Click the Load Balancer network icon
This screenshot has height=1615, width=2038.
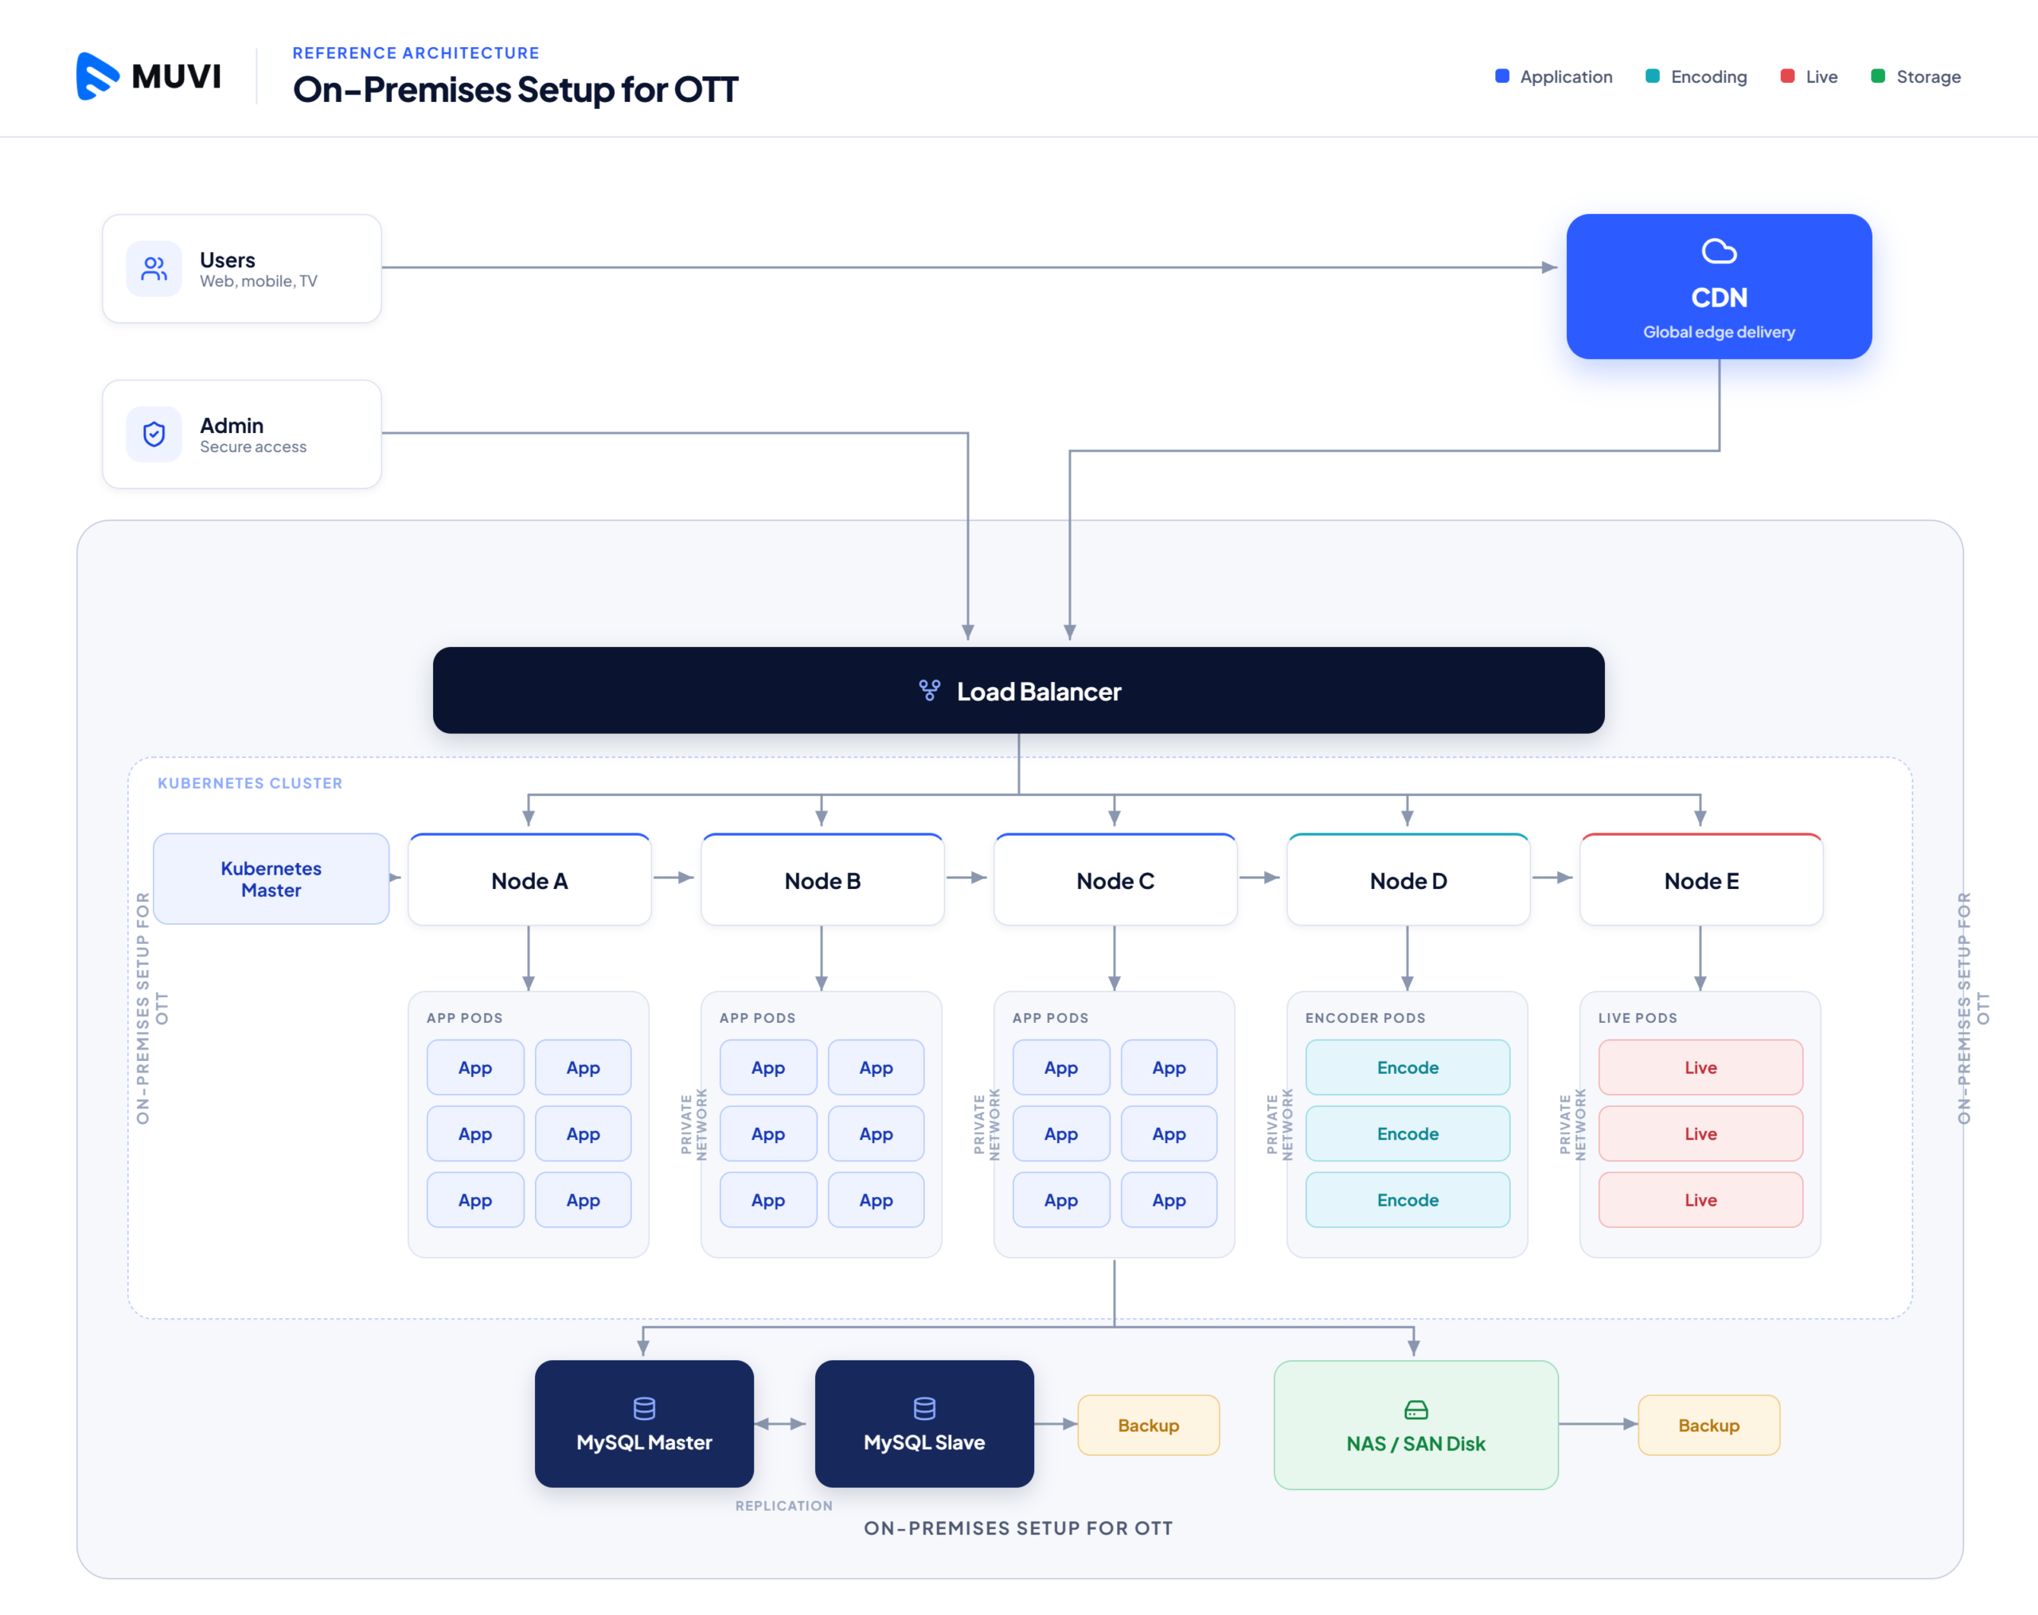coord(929,691)
